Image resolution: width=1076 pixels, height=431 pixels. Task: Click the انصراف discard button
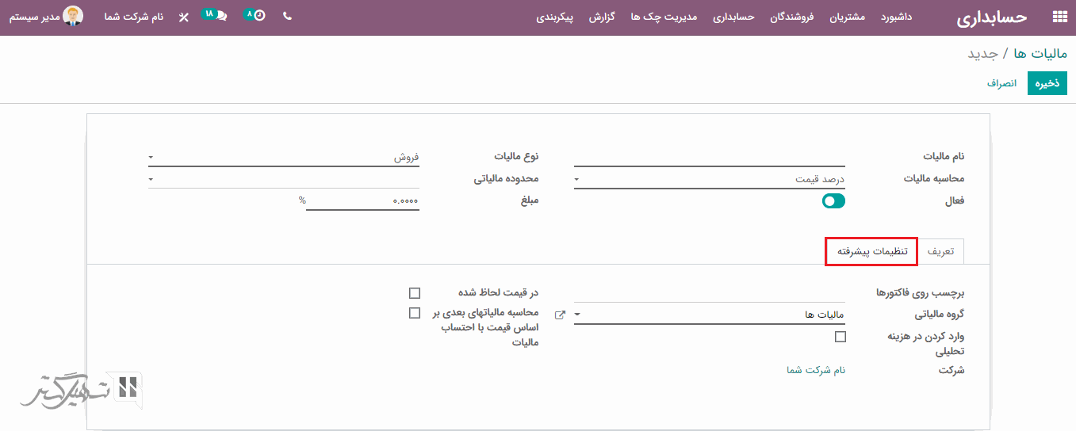click(1001, 83)
